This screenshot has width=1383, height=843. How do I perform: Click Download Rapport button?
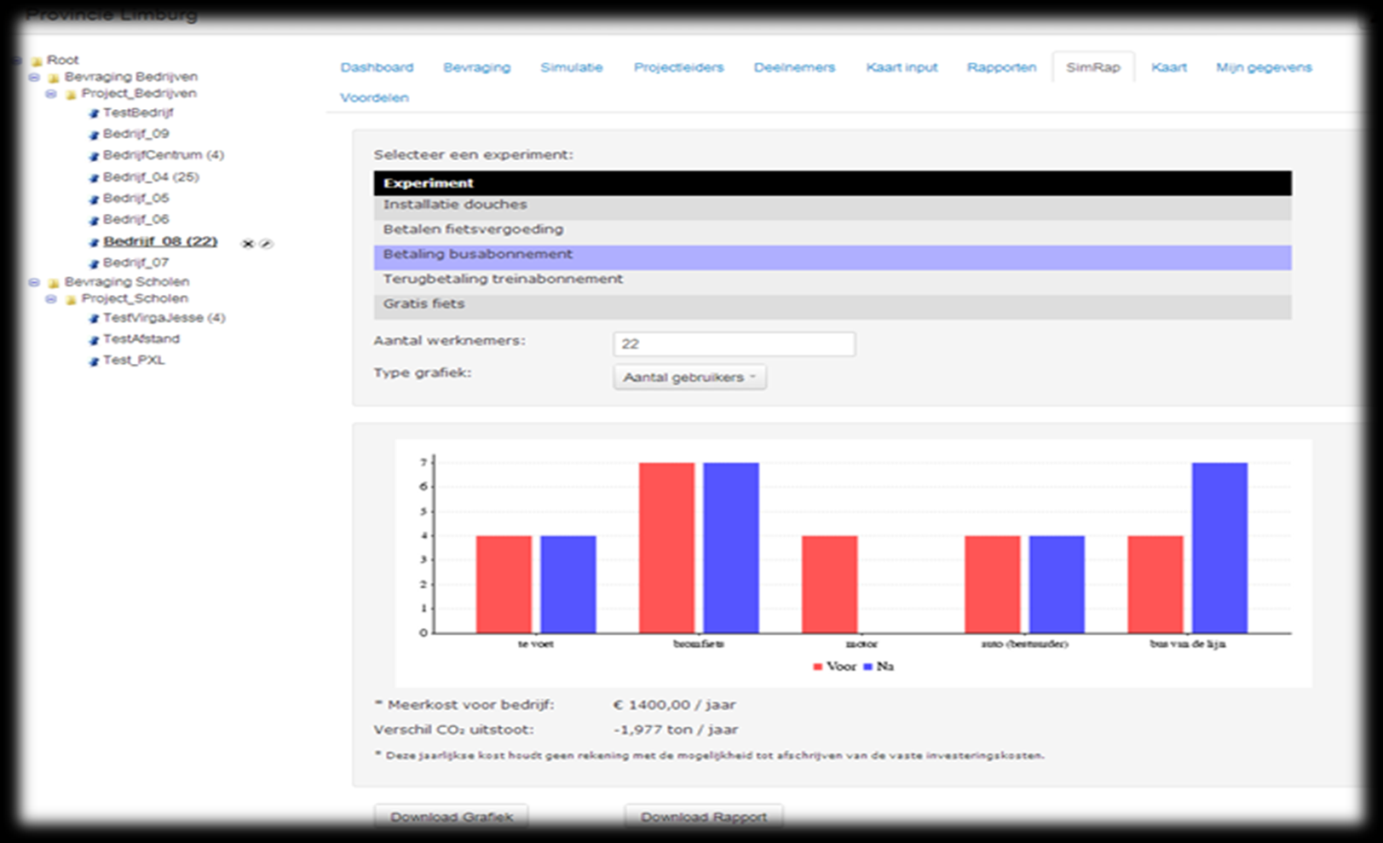(703, 817)
